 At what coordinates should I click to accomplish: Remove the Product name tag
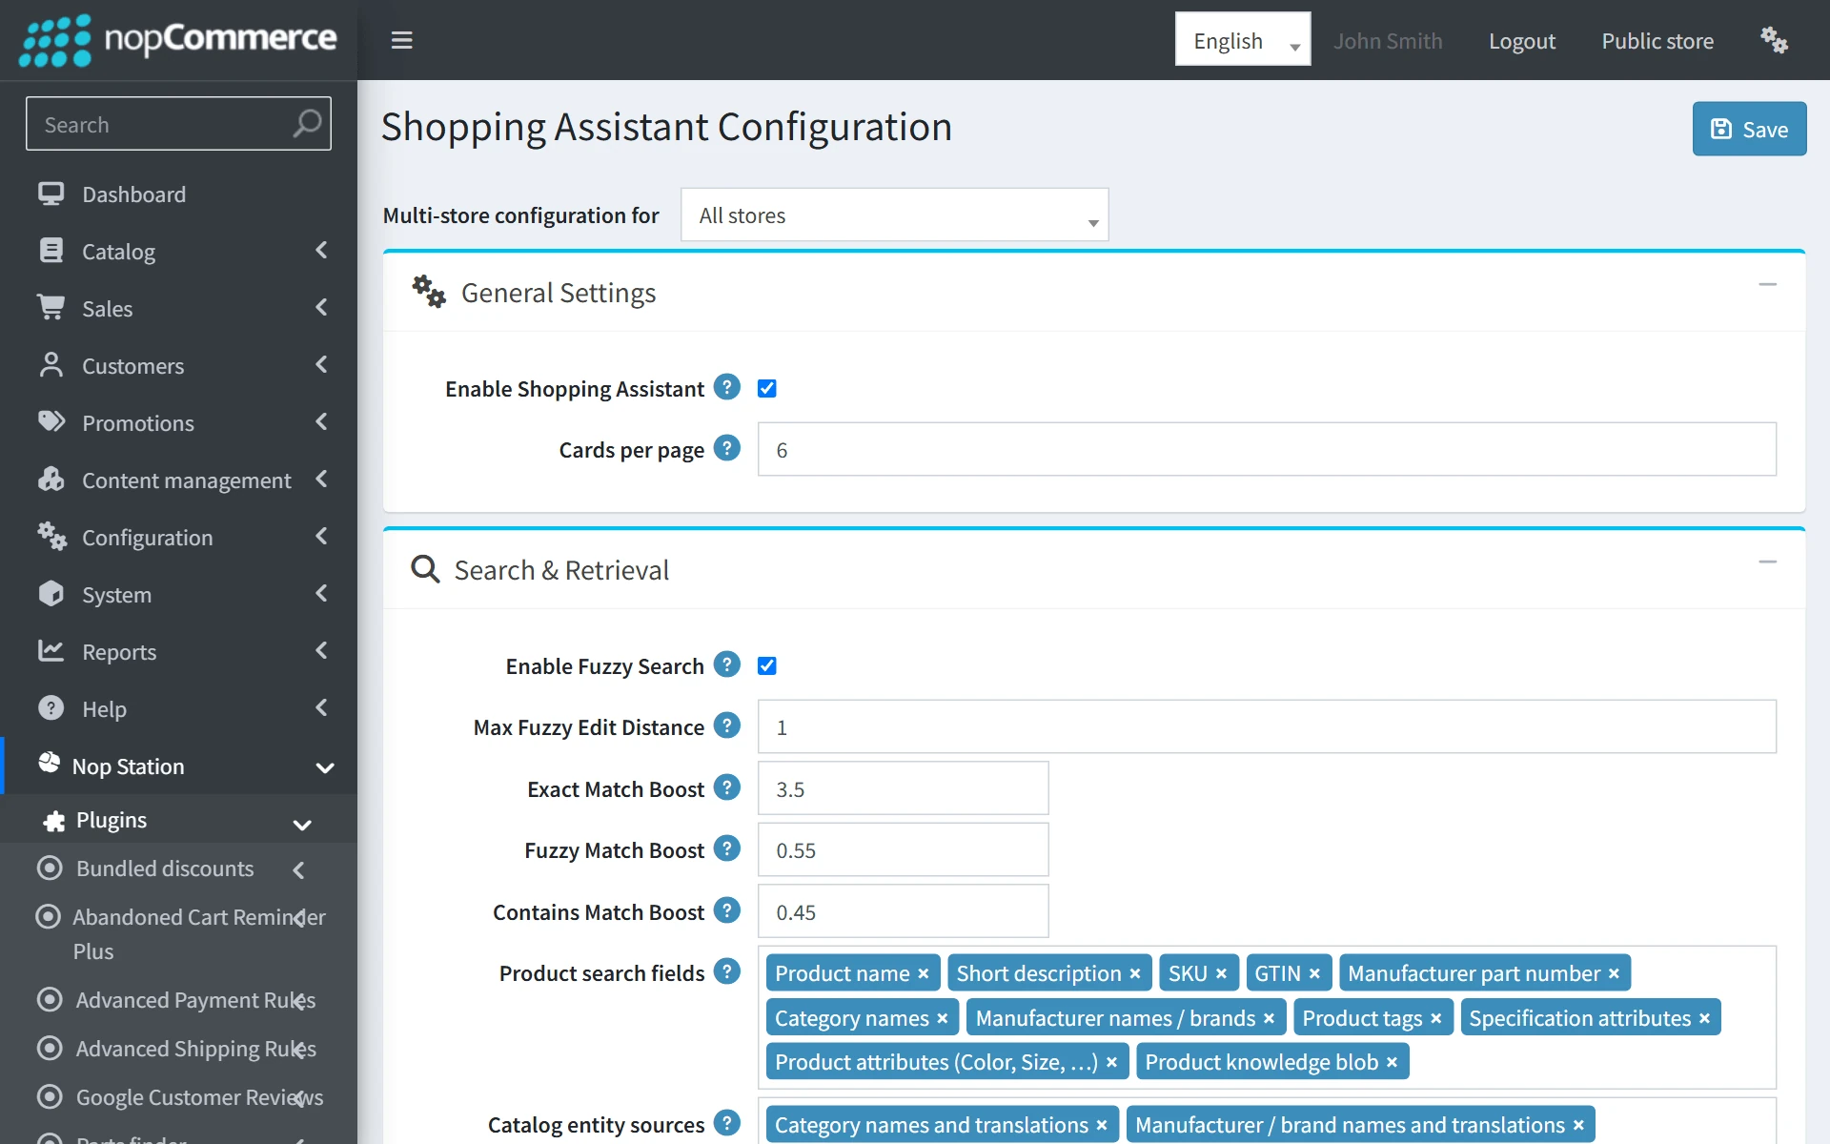coord(923,973)
